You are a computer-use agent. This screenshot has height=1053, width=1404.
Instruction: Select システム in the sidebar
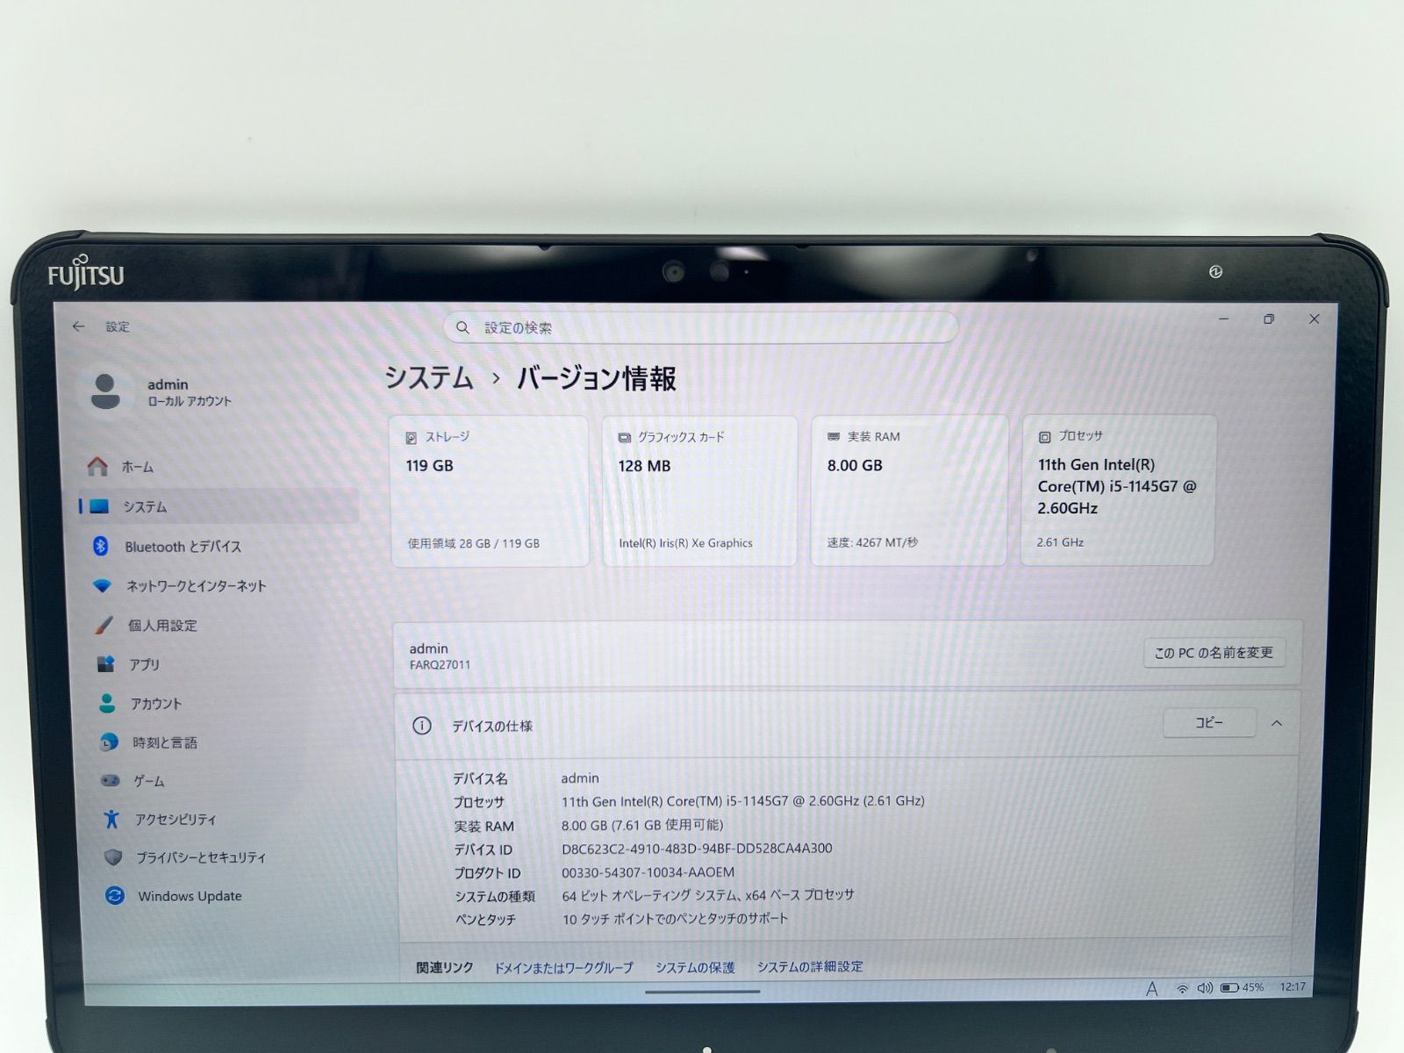click(218, 506)
